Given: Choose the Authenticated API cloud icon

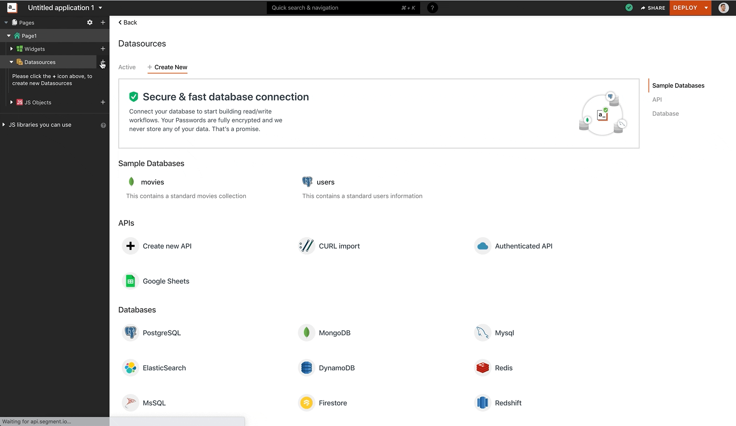Looking at the screenshot, I should tap(483, 246).
